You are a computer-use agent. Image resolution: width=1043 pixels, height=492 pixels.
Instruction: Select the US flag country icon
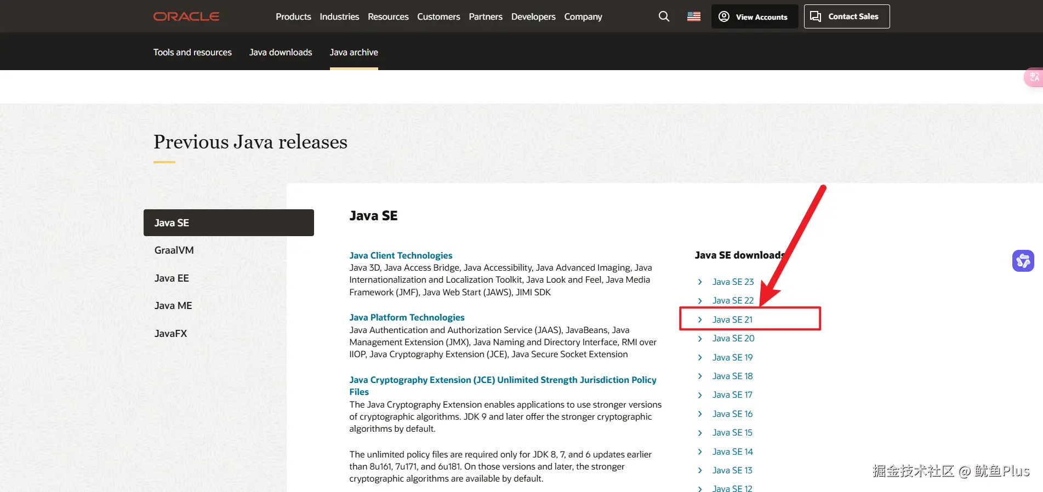pos(694,16)
